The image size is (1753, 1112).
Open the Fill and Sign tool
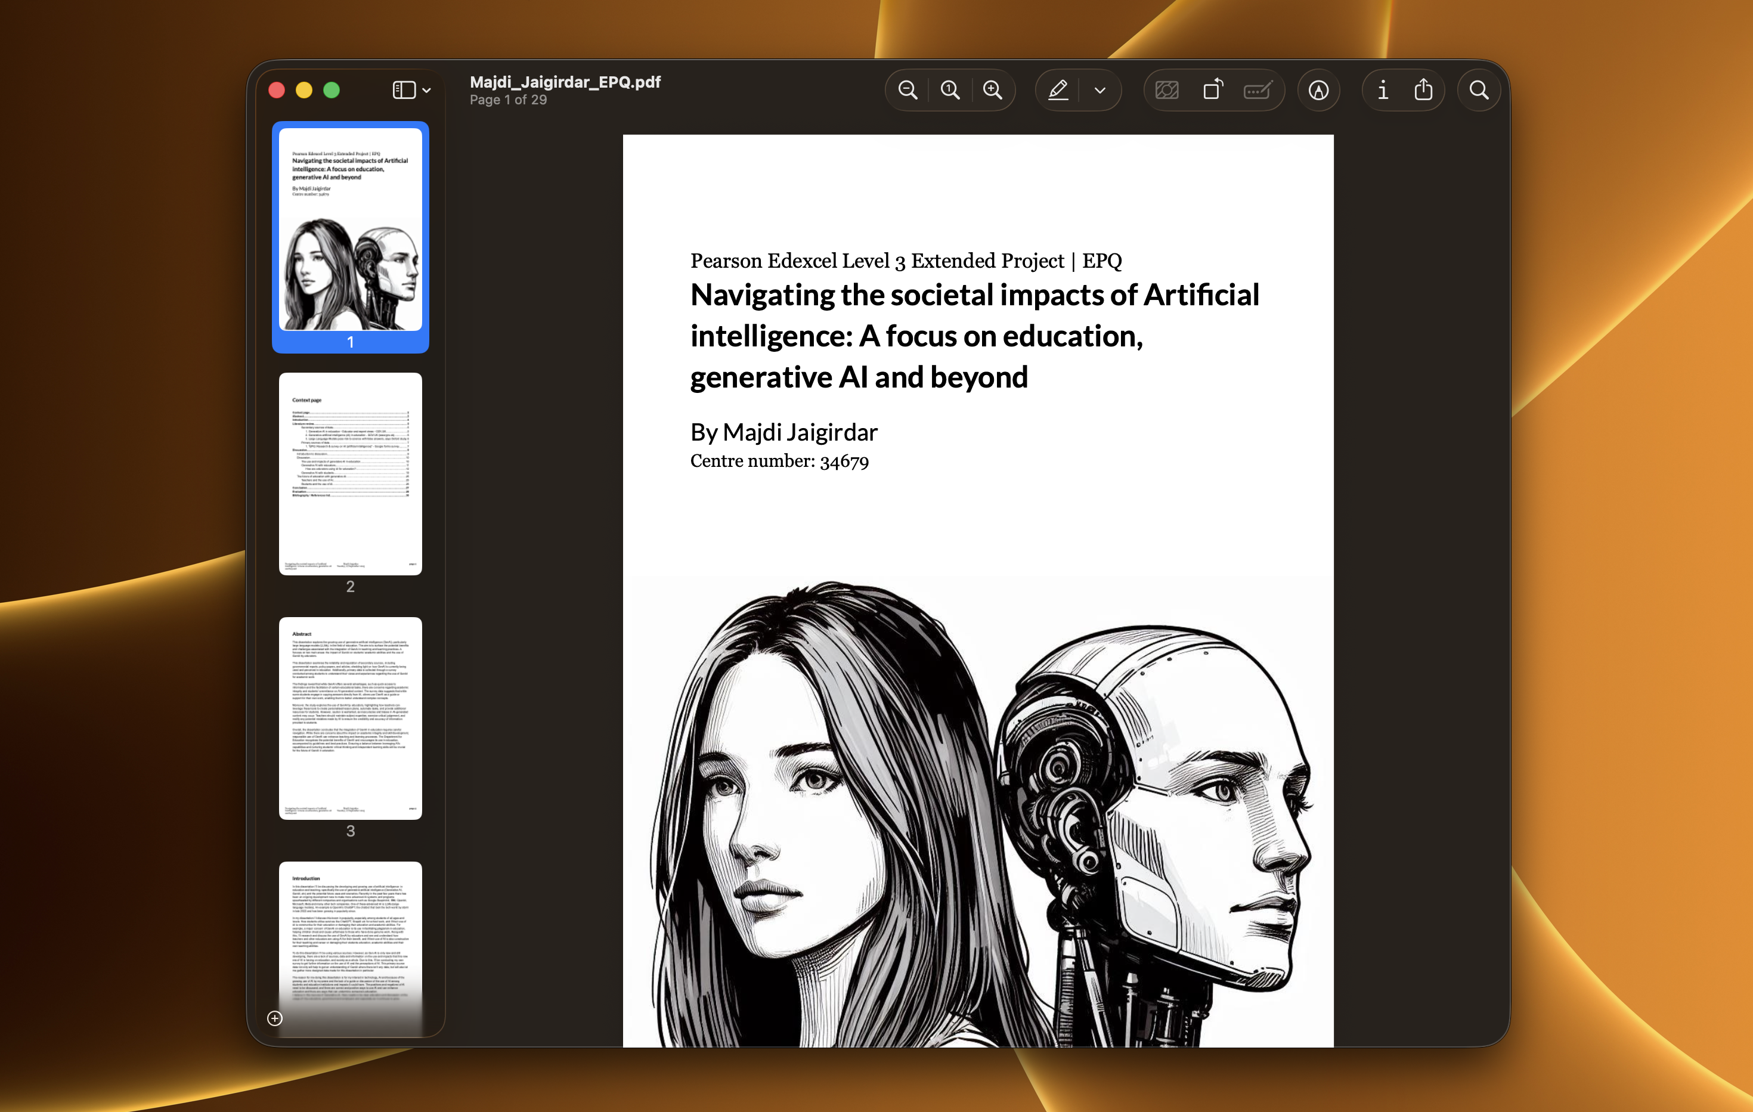[x=1258, y=89]
